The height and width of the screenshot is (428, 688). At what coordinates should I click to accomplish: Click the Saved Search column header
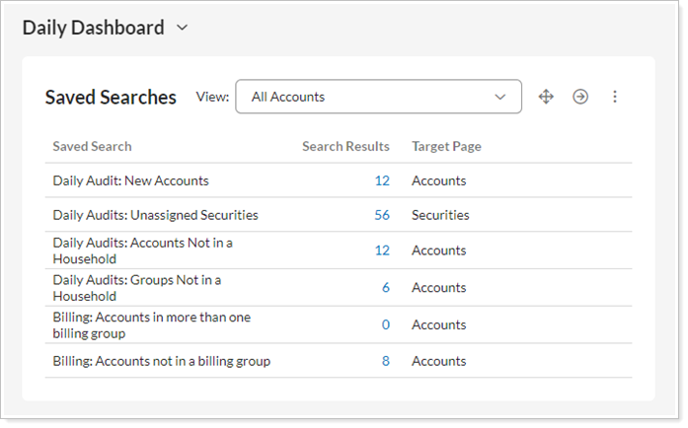pyautogui.click(x=92, y=146)
